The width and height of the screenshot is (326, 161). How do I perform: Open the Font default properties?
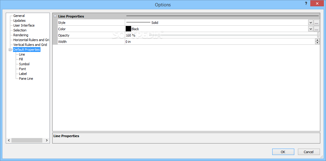(x=22, y=69)
